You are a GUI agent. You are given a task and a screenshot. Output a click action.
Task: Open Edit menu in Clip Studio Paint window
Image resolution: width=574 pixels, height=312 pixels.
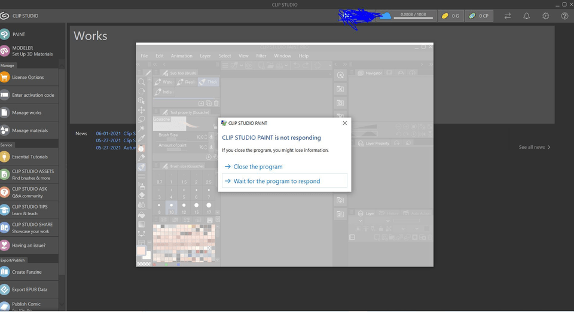tap(159, 56)
